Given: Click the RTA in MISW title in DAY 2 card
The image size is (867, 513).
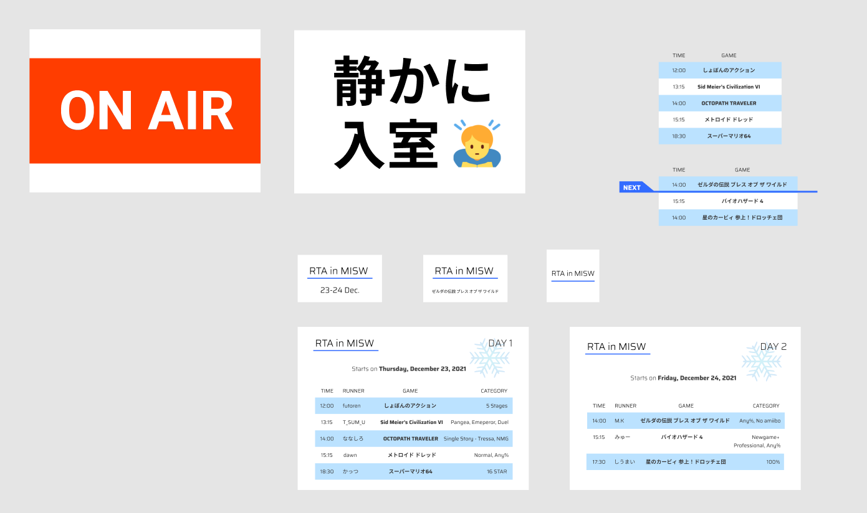Looking at the screenshot, I should tap(616, 347).
